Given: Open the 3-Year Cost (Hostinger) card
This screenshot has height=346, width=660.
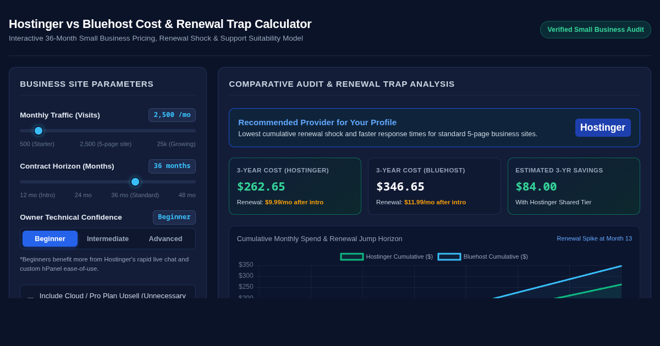Looking at the screenshot, I should click(x=295, y=186).
